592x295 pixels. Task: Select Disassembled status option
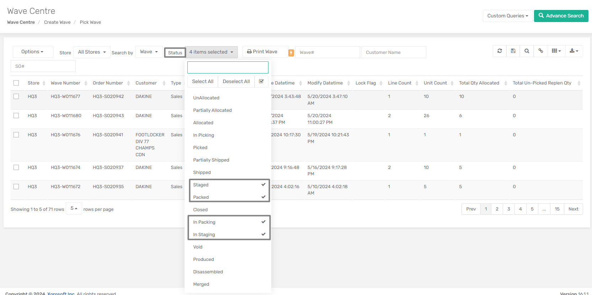pos(228,272)
